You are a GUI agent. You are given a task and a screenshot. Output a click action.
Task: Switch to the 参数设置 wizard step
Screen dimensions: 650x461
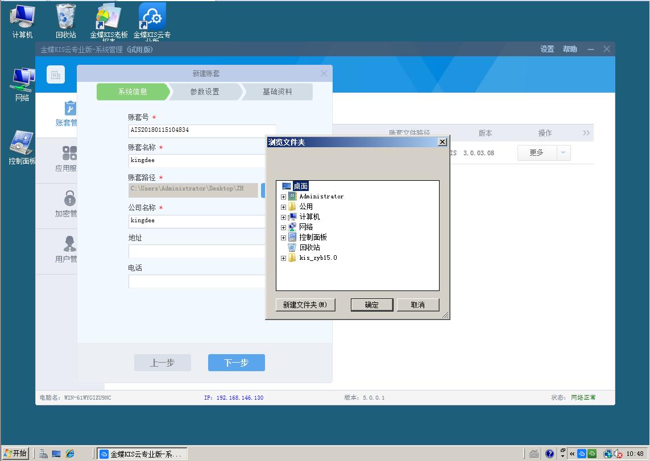point(205,92)
